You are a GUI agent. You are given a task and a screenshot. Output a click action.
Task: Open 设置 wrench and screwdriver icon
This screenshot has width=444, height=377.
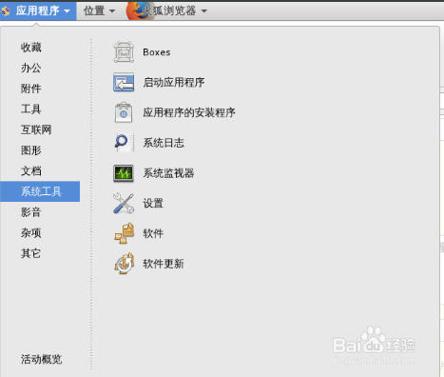coord(124,203)
